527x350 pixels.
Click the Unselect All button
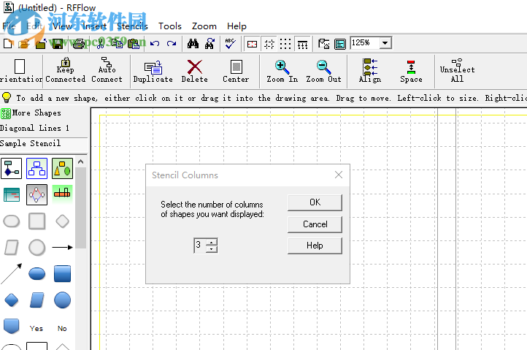pos(457,70)
